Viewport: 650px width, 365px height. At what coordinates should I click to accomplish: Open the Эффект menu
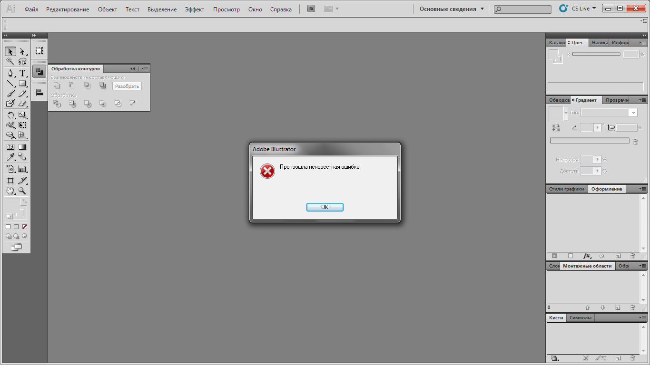coord(195,10)
